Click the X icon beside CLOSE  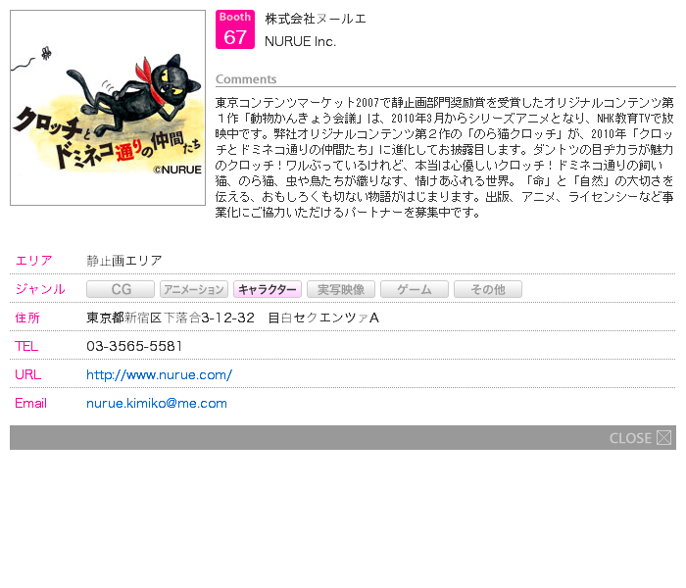coord(664,438)
